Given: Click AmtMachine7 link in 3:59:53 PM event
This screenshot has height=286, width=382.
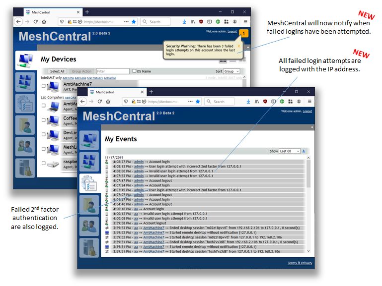Looking at the screenshot, I should coord(153,228).
